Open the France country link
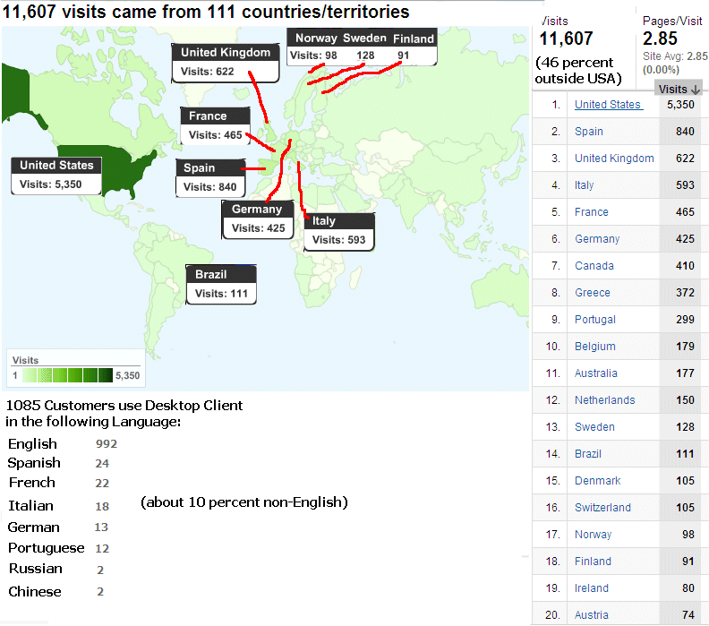 [592, 212]
